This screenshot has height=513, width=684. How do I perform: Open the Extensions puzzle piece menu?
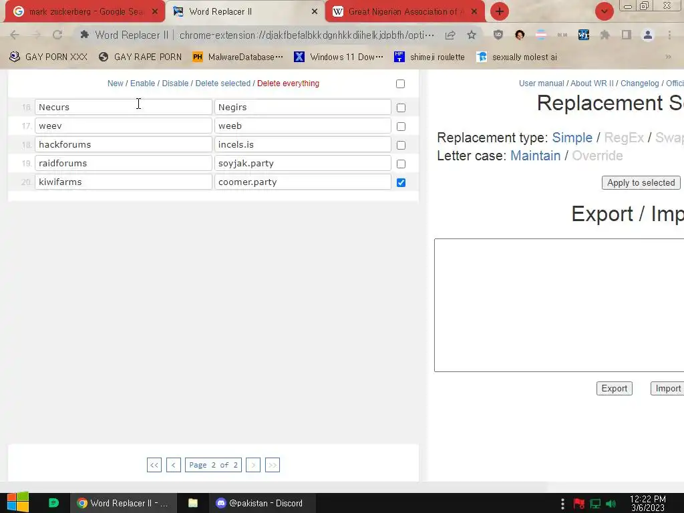tap(605, 35)
